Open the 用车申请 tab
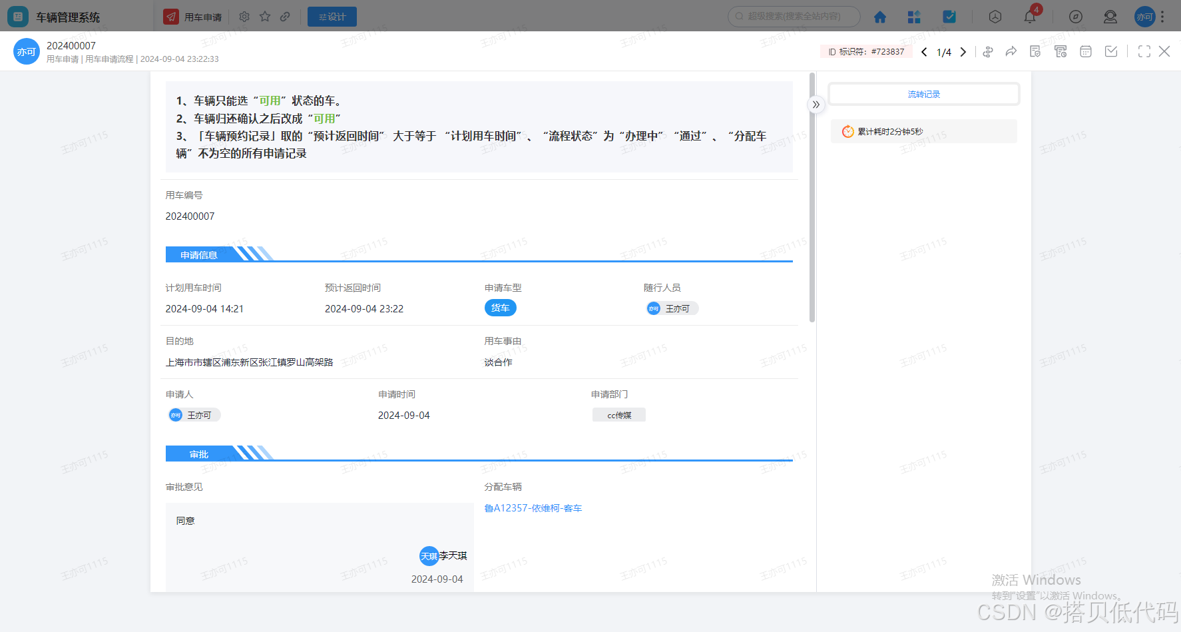Screen dimensions: 1181x632 tap(193, 17)
